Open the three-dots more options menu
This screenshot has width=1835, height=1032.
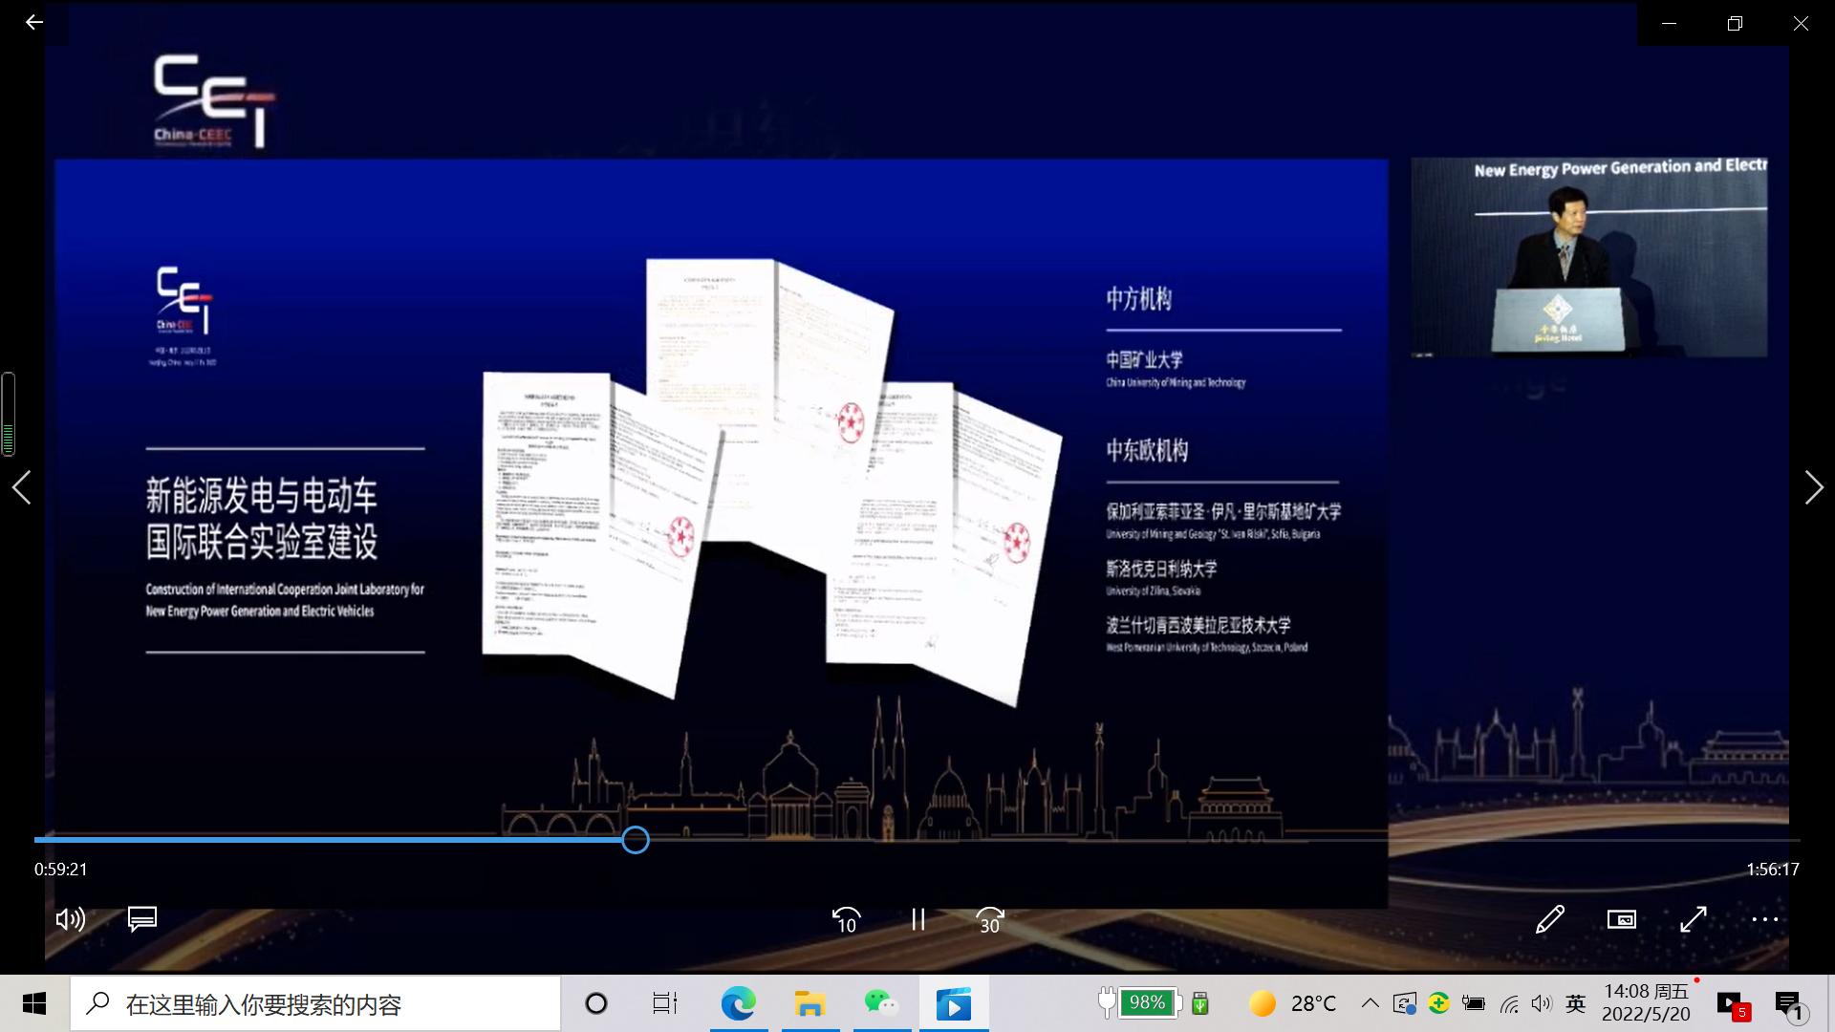pos(1764,919)
